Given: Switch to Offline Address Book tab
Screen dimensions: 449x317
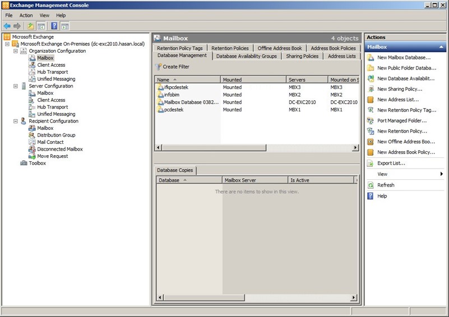Looking at the screenshot, I should pyautogui.click(x=280, y=48).
